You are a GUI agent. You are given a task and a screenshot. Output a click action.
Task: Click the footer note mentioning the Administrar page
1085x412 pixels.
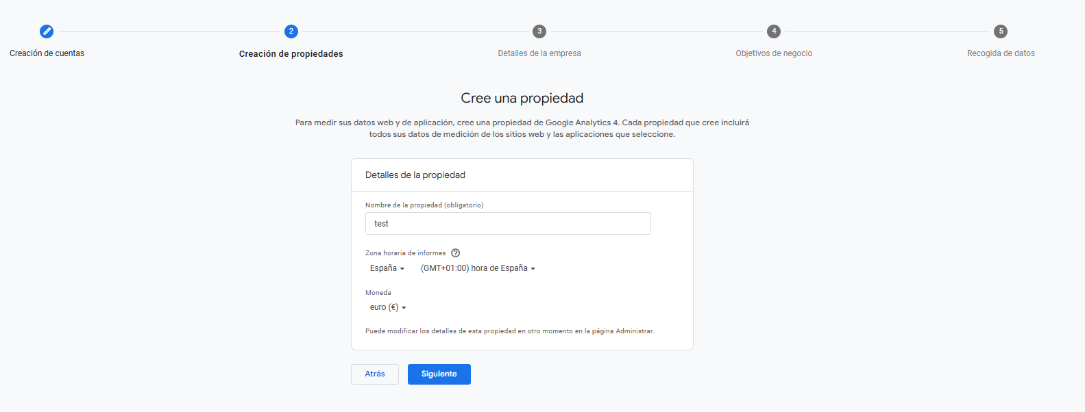(x=509, y=331)
